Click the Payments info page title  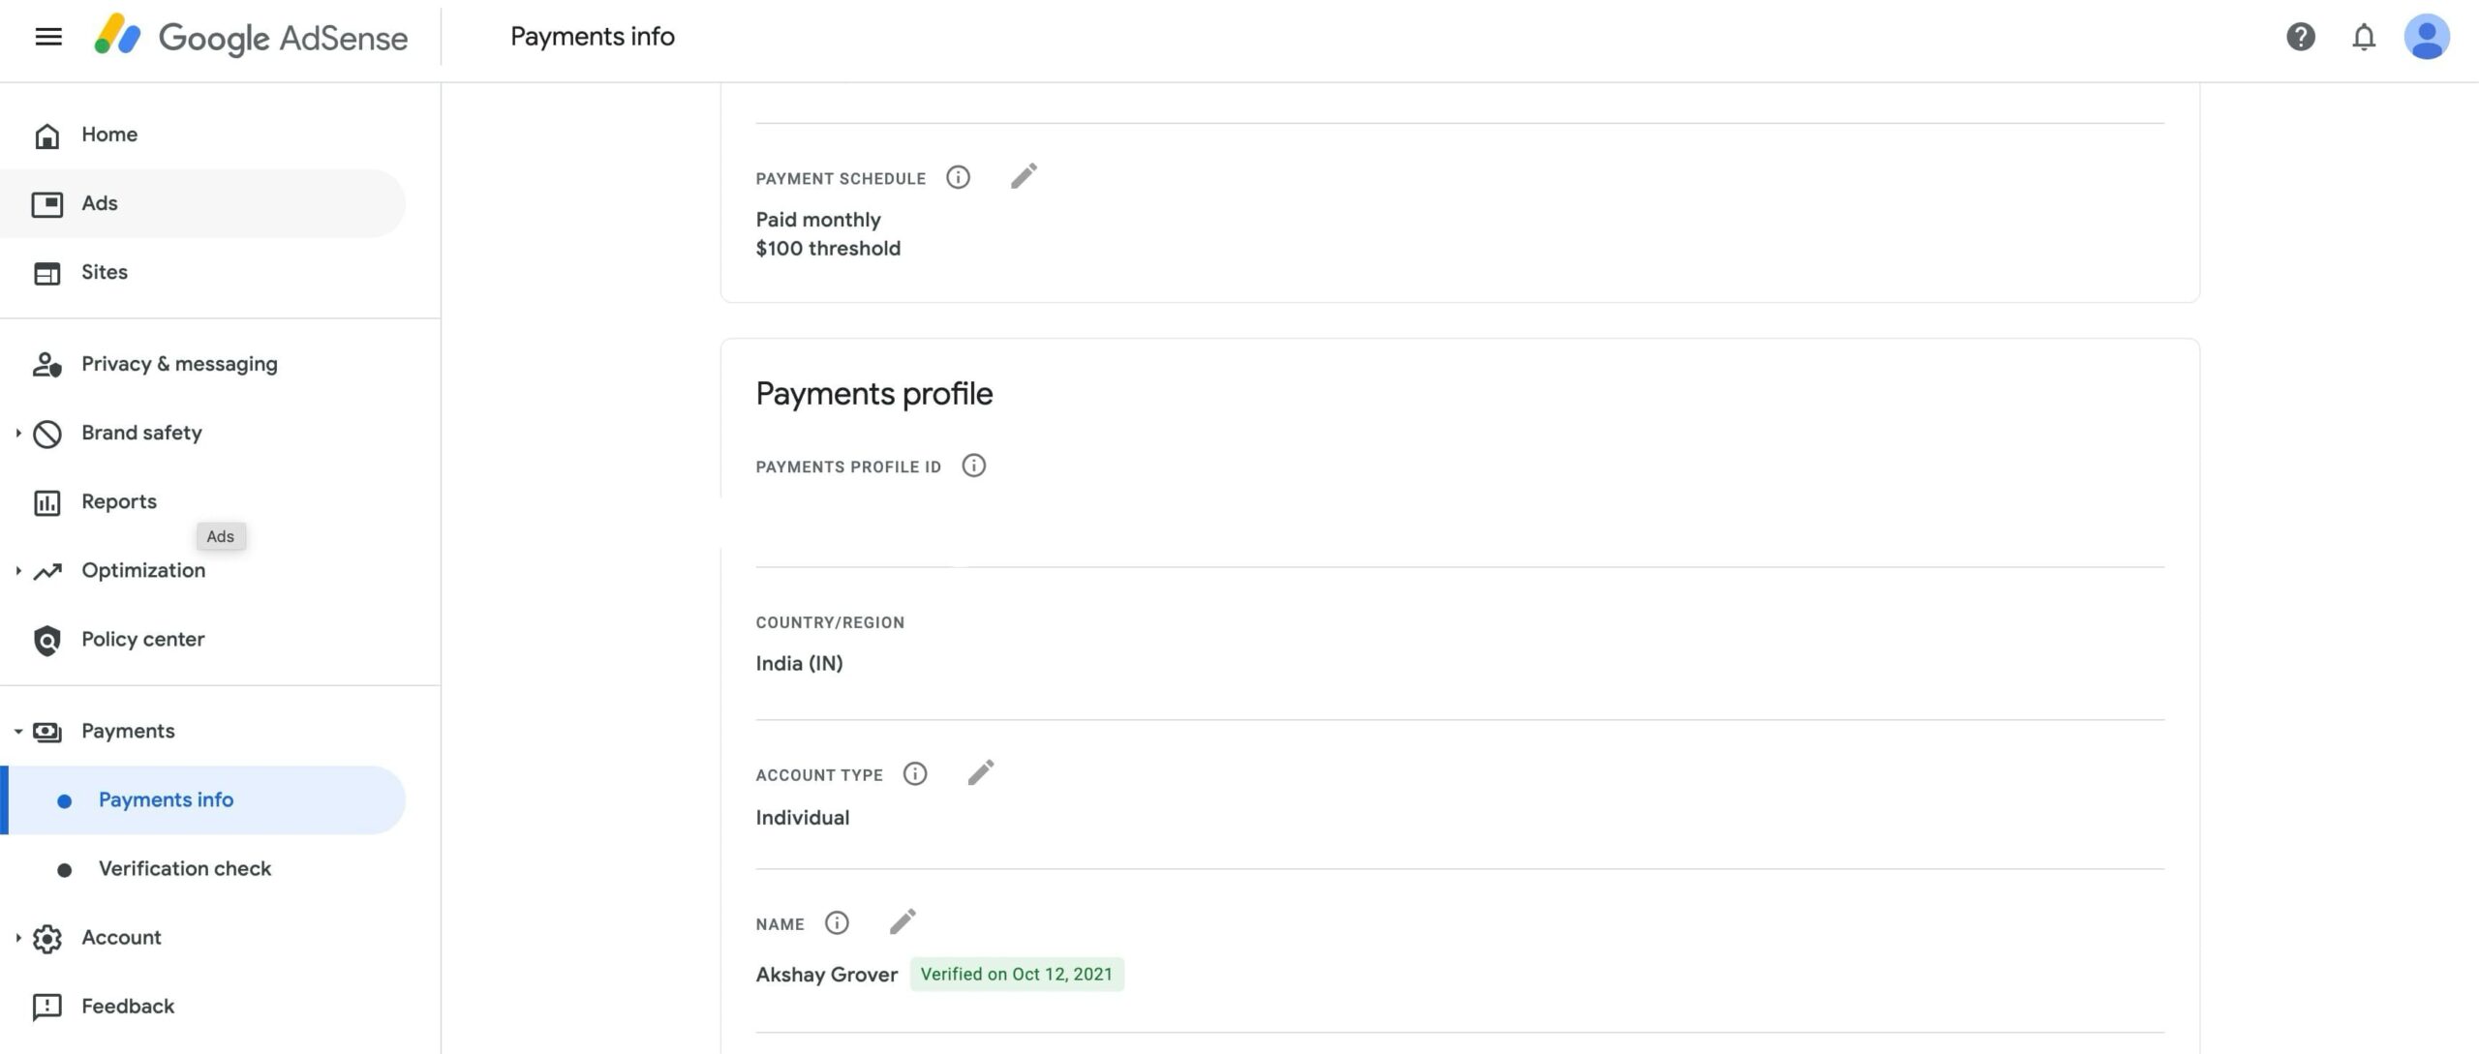coord(593,37)
